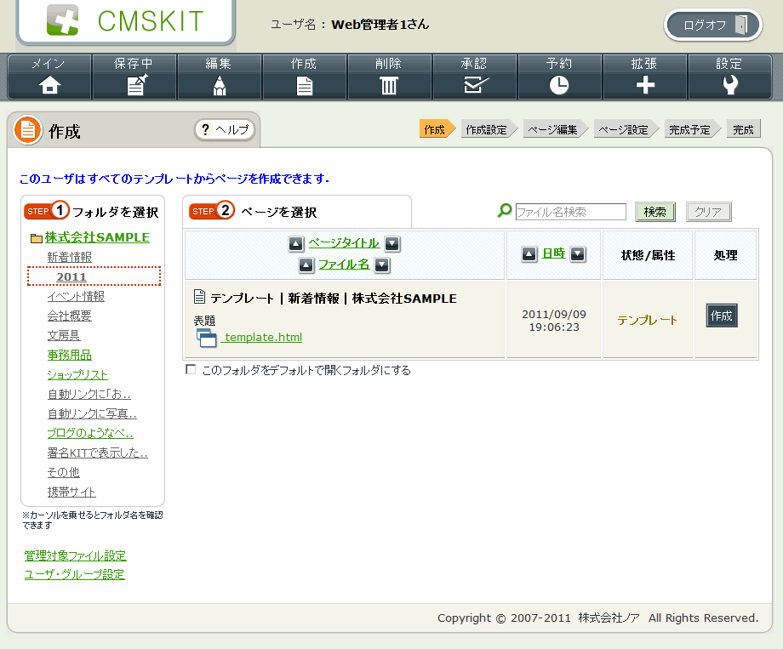Select the 作成設定 step tab
The width and height of the screenshot is (783, 649).
pyautogui.click(x=487, y=130)
